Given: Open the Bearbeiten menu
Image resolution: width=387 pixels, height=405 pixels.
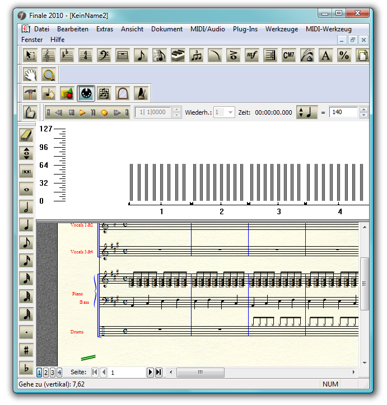Looking at the screenshot, I should pos(73,29).
